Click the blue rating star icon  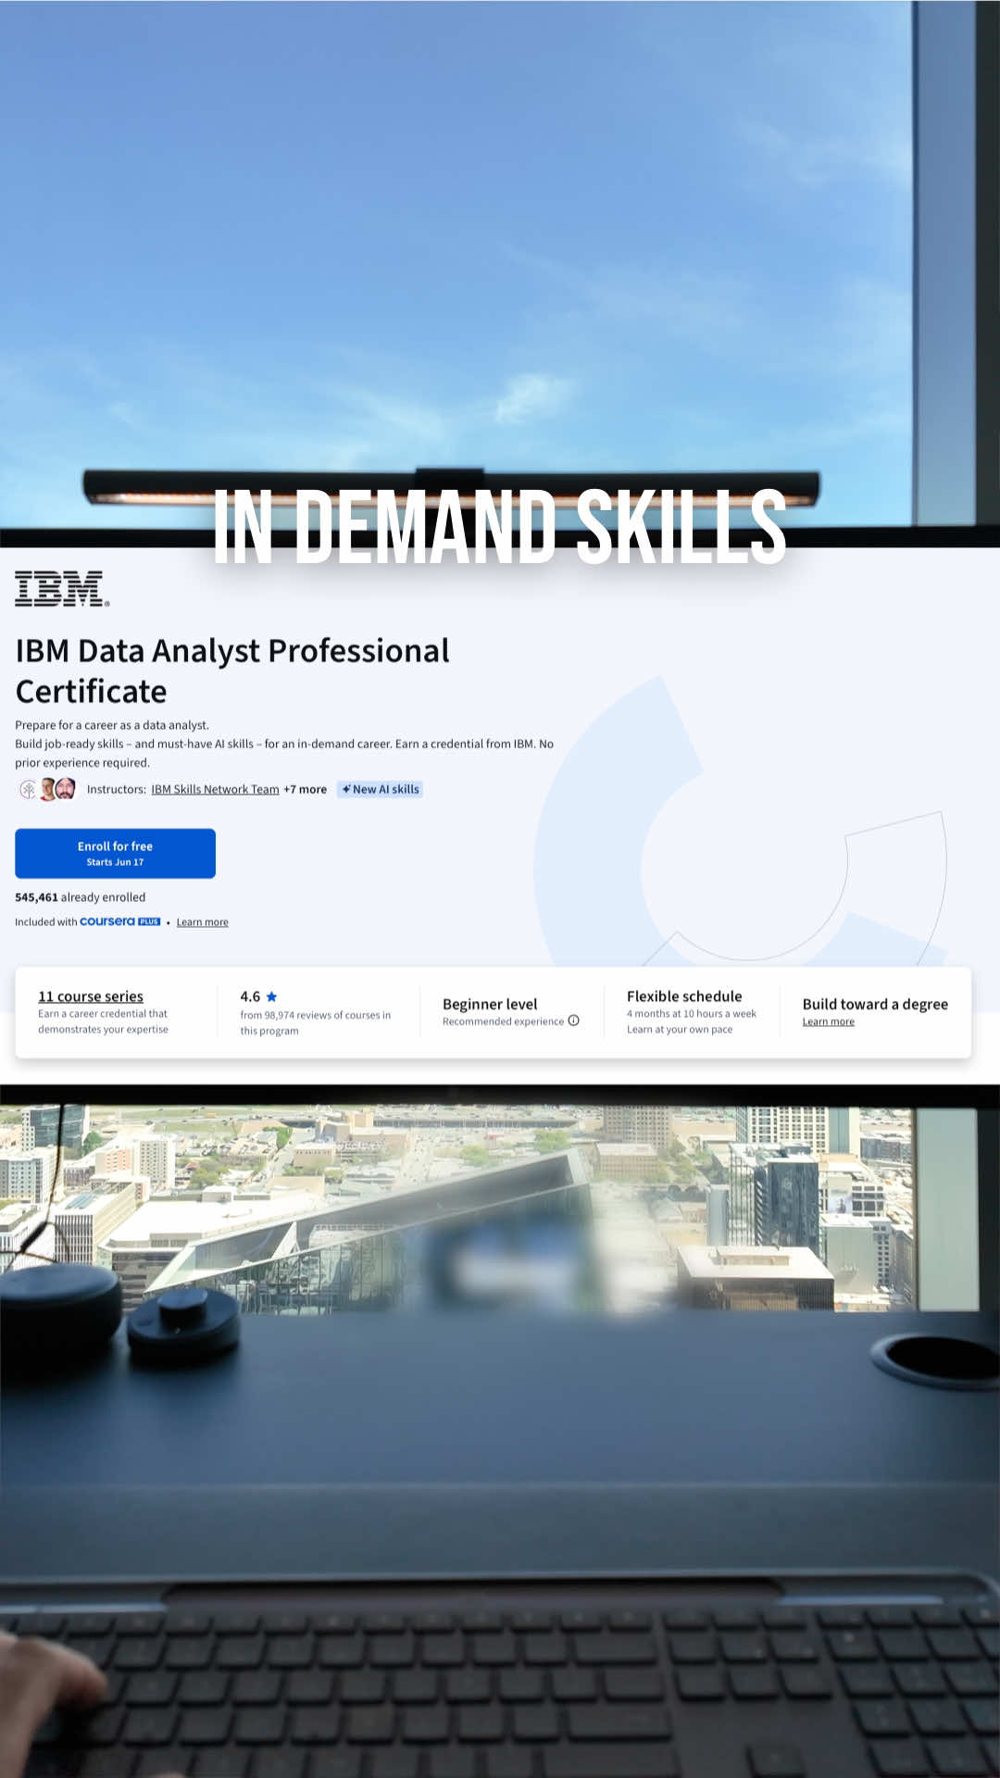[271, 996]
